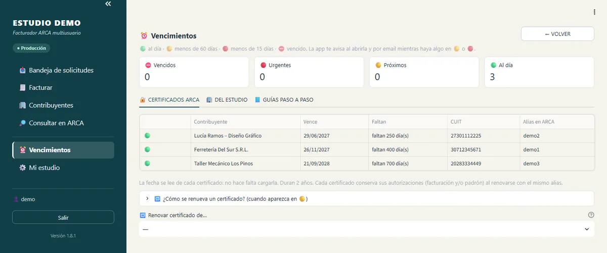Image resolution: width=607 pixels, height=253 pixels.
Task: Click alias demo3
Action: tap(531, 163)
